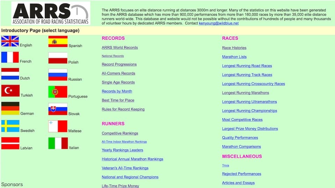Open ARRS World Records
Screen dimensions: 335x188
[x=120, y=48]
